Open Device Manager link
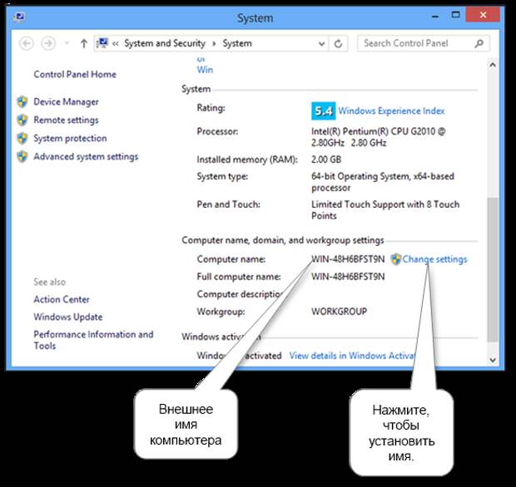 [x=66, y=102]
